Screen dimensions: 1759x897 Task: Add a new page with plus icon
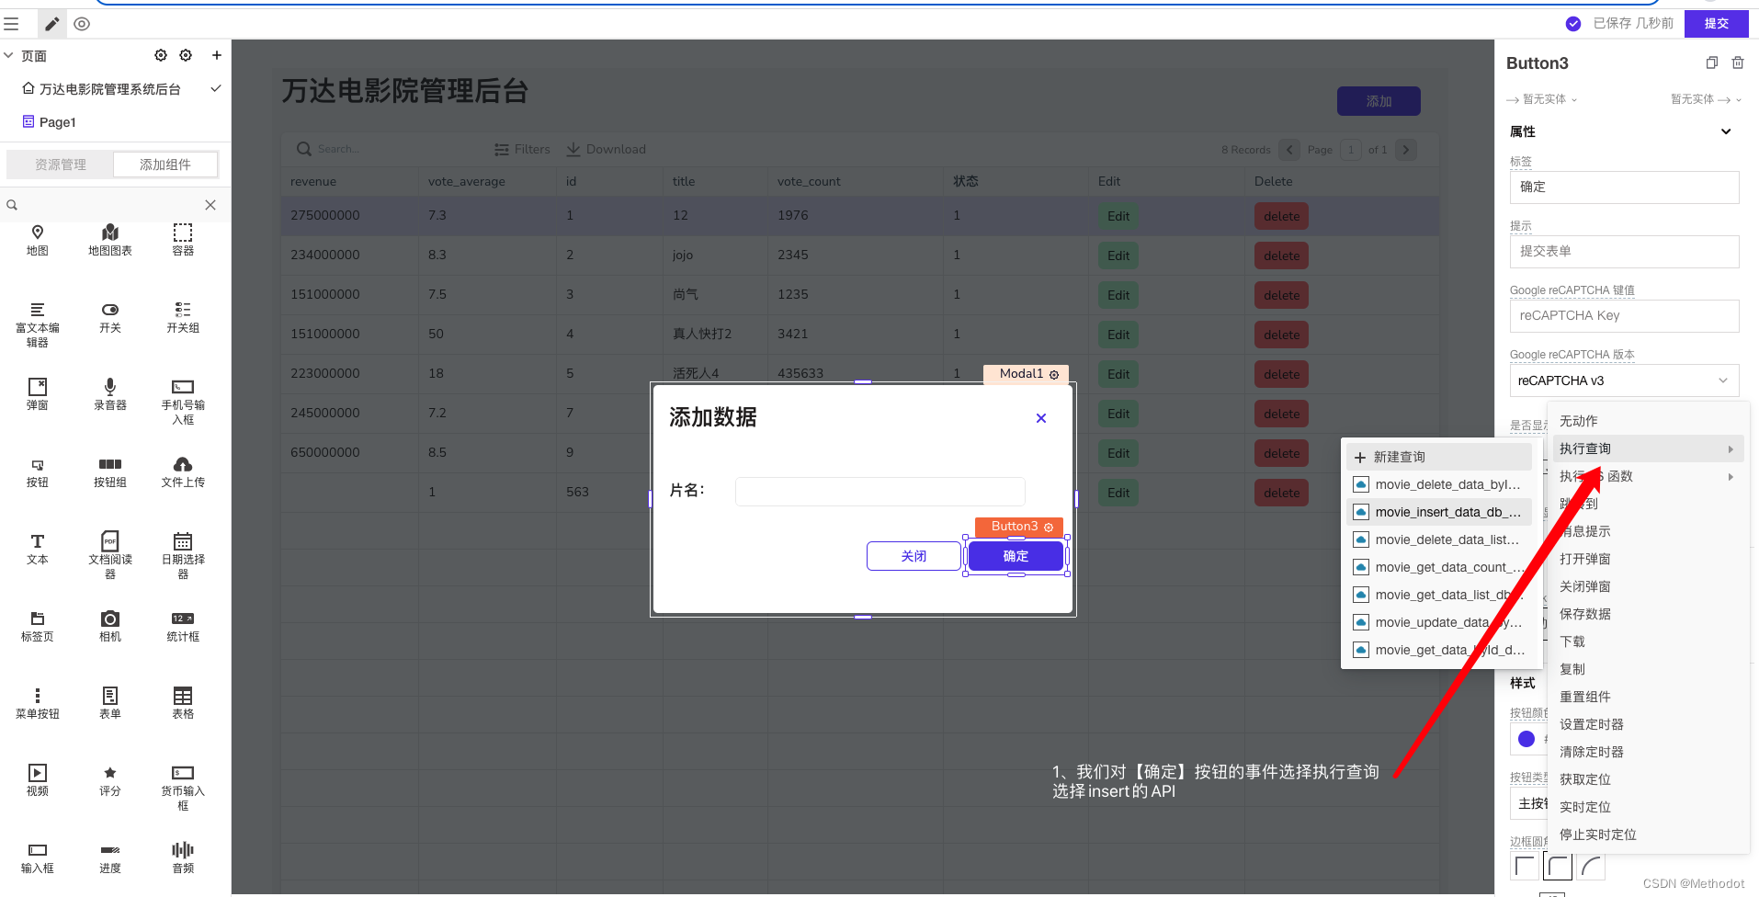click(217, 55)
